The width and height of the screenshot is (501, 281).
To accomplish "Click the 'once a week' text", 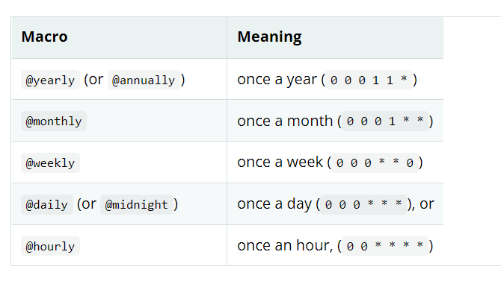I will [280, 162].
